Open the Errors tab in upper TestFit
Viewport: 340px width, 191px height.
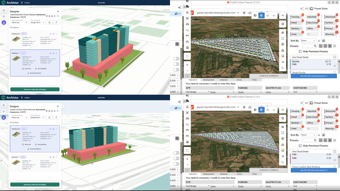239,80
